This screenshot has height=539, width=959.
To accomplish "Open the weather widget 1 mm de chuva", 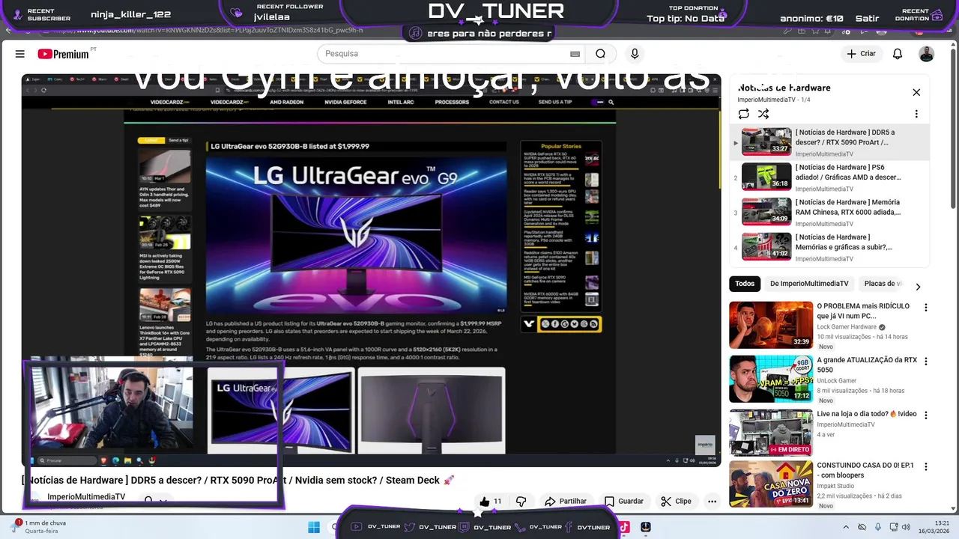I will (x=39, y=527).
